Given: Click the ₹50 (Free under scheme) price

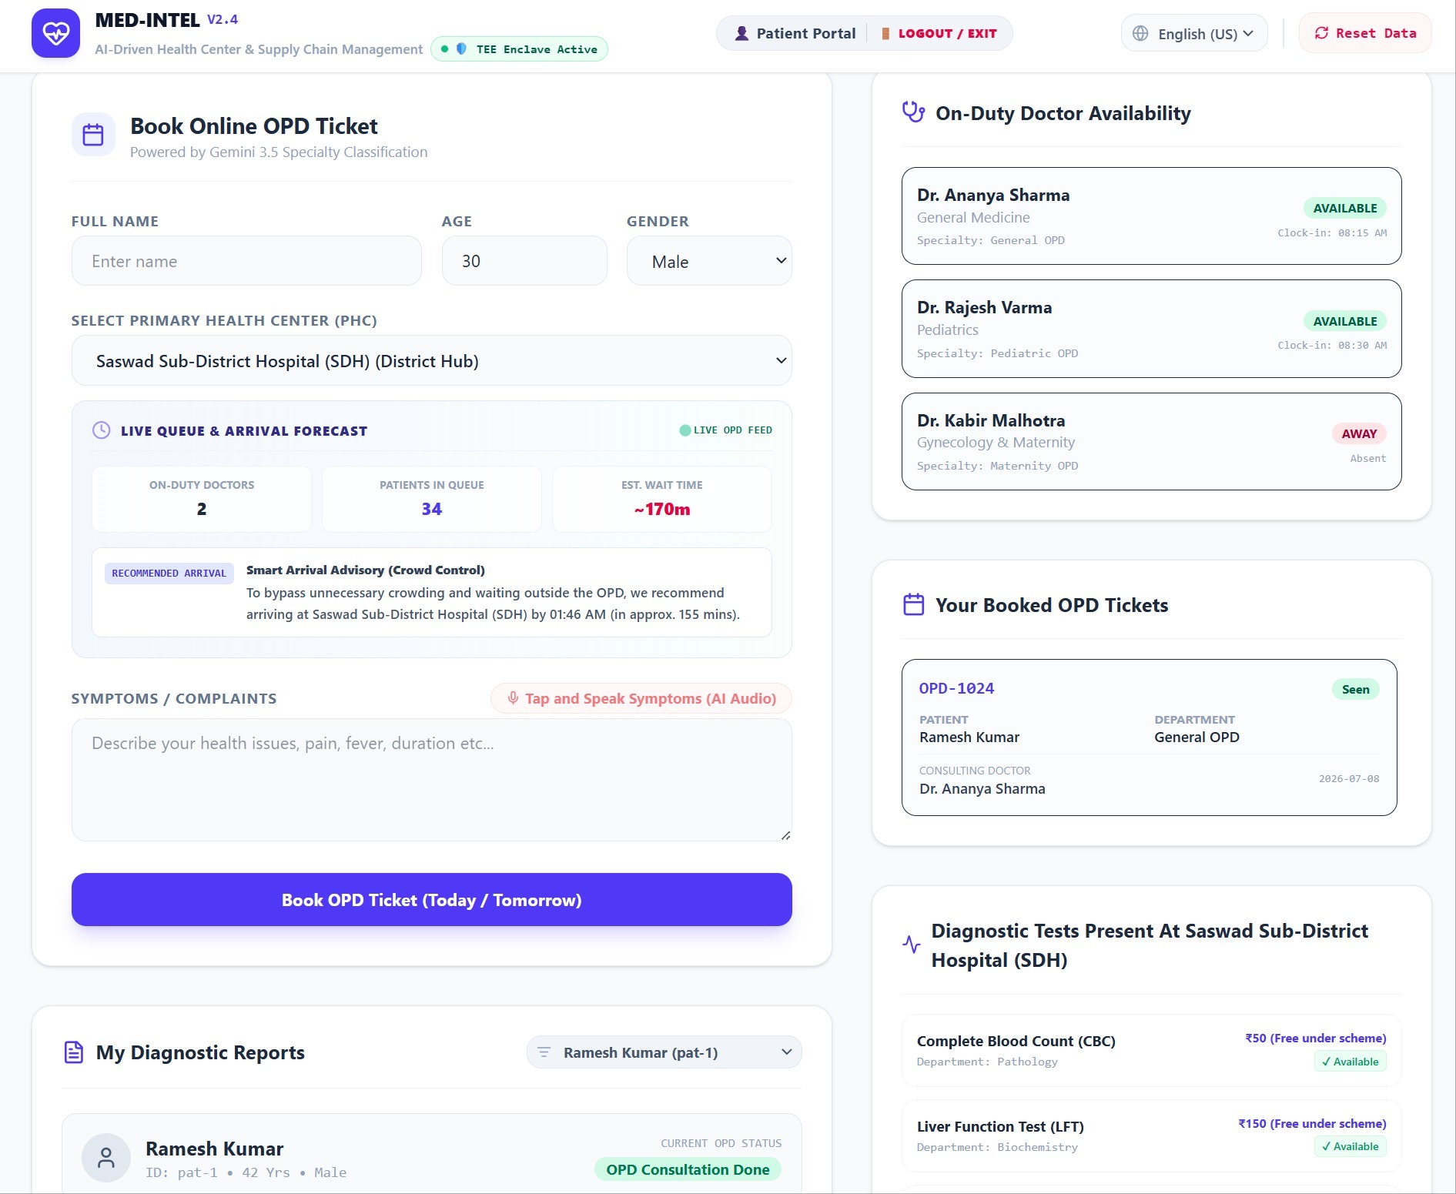Looking at the screenshot, I should click(x=1316, y=1038).
